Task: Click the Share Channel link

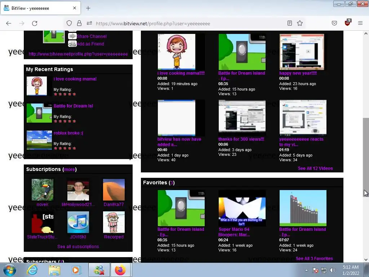Action: (x=92, y=36)
